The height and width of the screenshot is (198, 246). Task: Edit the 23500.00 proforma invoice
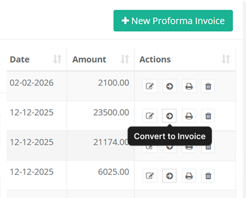pos(150,116)
